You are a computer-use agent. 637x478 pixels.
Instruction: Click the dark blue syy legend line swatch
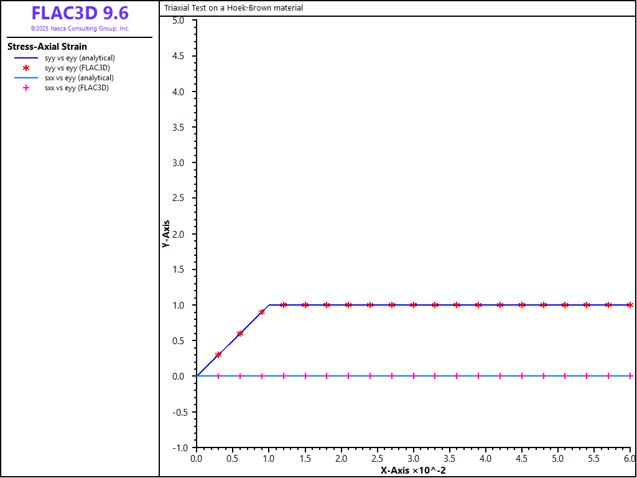26,58
